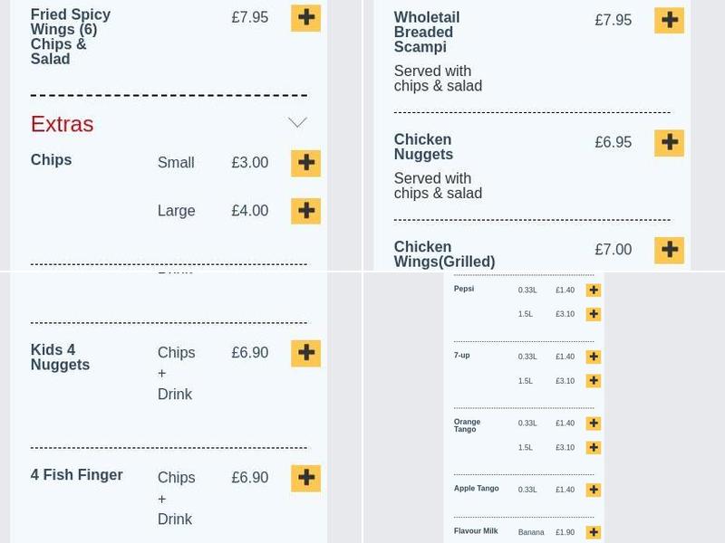Add grilled Chicken Wings to the order
The image size is (725, 543).
[x=670, y=250]
